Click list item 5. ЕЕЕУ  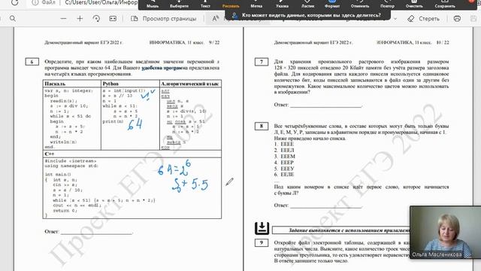coord(284,169)
